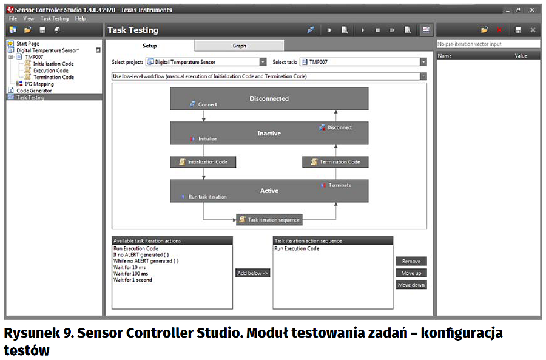Click the Add below button
The image size is (546, 360).
(x=252, y=273)
